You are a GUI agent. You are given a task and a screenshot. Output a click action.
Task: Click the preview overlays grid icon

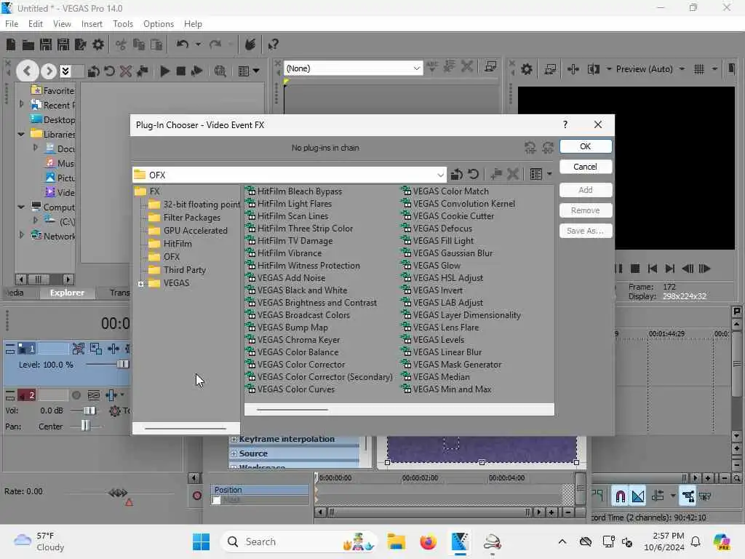tap(699, 69)
